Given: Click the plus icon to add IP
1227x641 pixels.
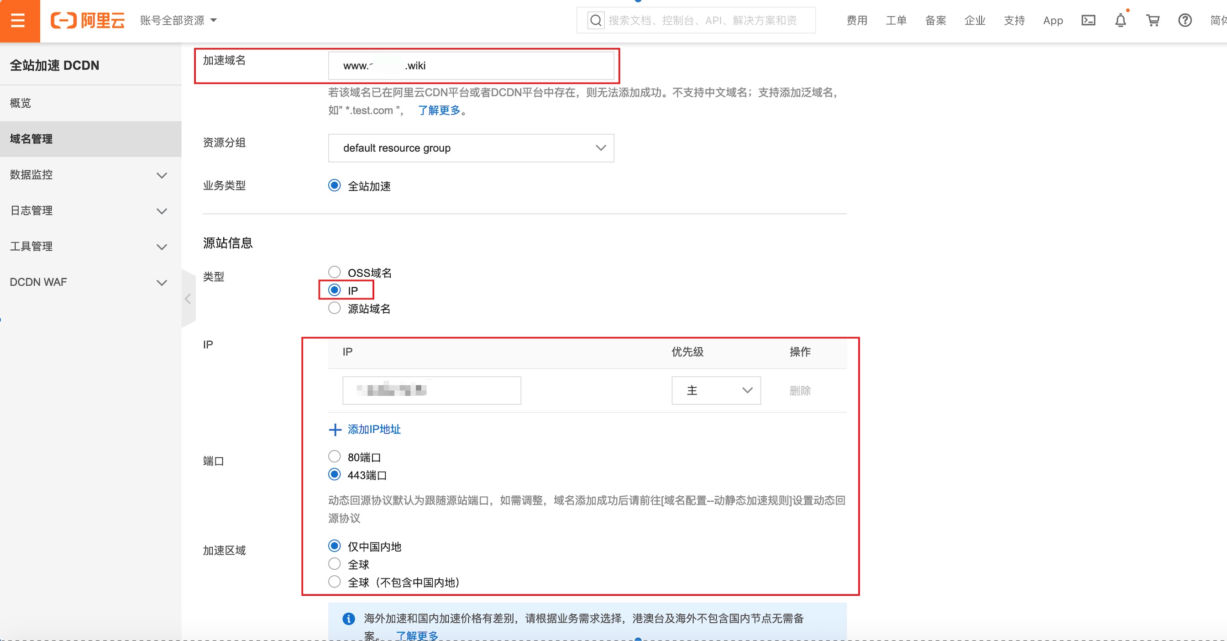Looking at the screenshot, I should point(335,430).
